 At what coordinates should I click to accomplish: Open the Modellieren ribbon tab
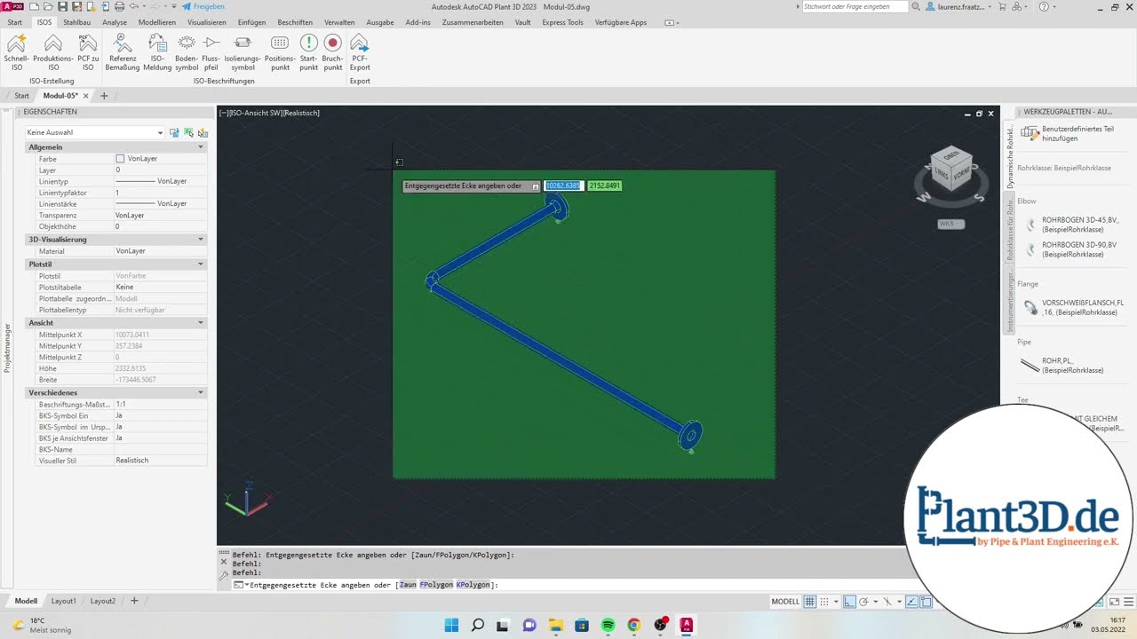157,22
